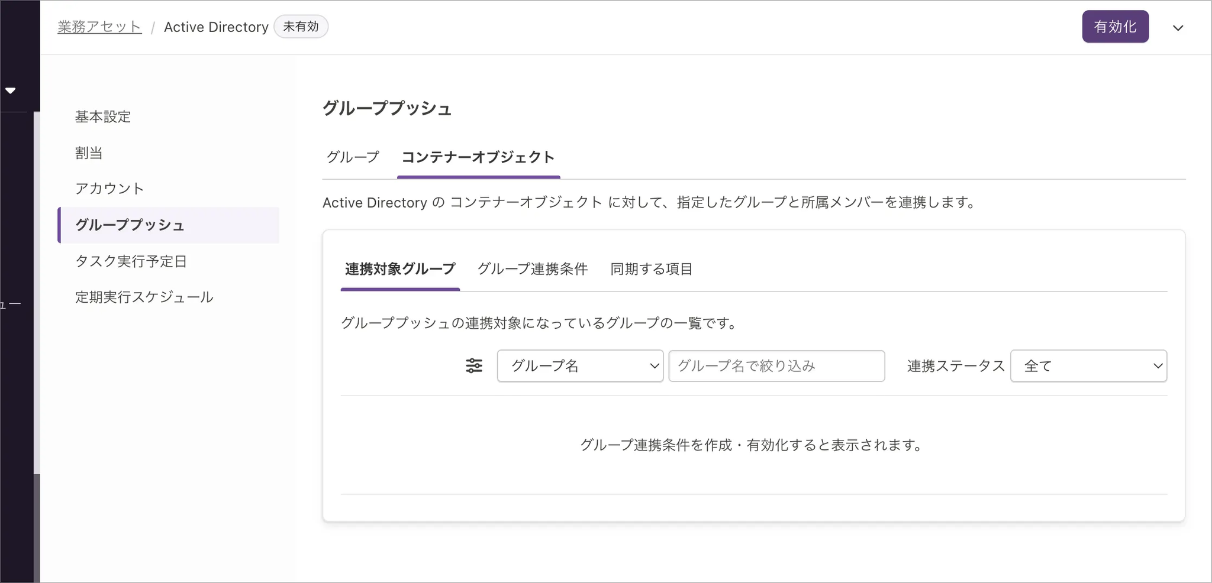Open the 同期する項目 sub-tab
This screenshot has height=583, width=1212.
[x=652, y=270]
